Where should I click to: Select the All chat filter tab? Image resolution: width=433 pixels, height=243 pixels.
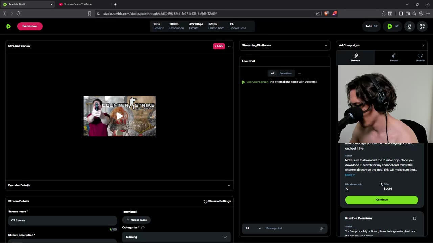click(272, 73)
